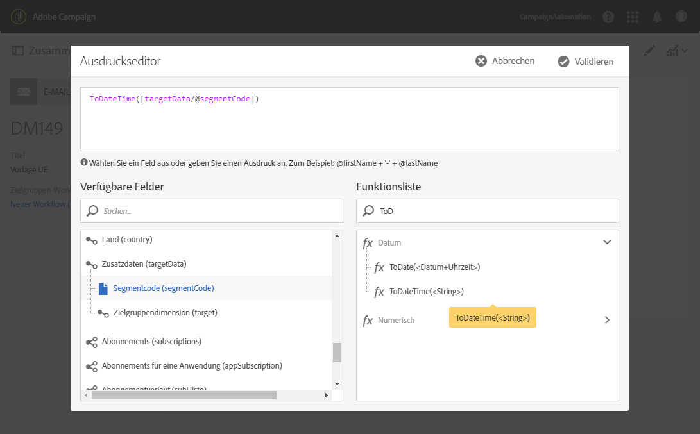700x434 pixels.
Task: Open the app switcher grid icon
Action: click(633, 17)
